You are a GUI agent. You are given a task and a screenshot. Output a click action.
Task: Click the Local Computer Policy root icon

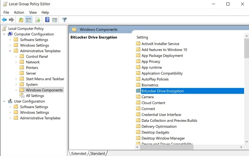[x=5, y=28]
